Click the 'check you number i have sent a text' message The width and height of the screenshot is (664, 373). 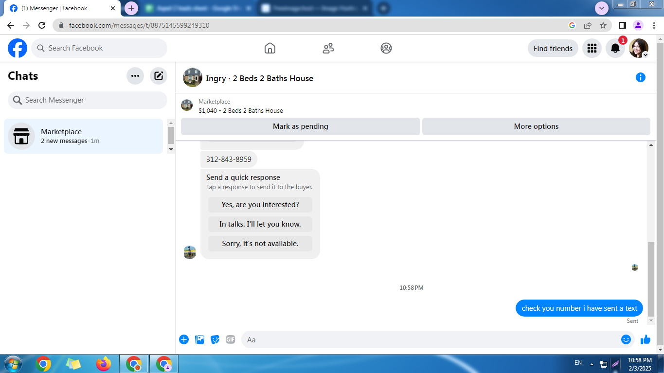[579, 308]
